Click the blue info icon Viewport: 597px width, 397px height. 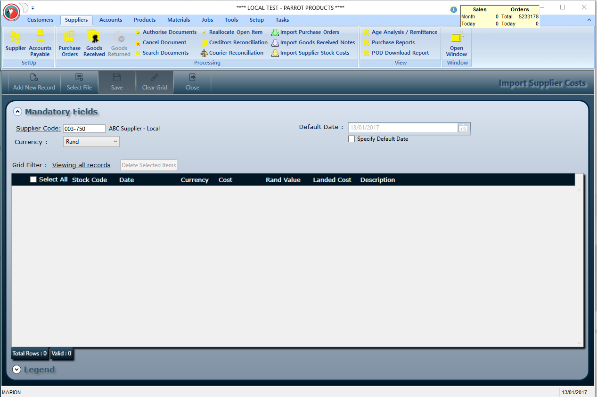(x=454, y=9)
